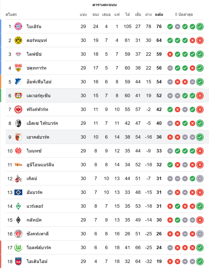The width and height of the screenshot is (209, 270).
Task: Open the Hamburg diamond club logo
Action: click(18, 192)
